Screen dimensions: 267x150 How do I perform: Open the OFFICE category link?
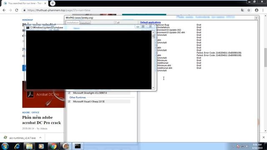point(35,112)
